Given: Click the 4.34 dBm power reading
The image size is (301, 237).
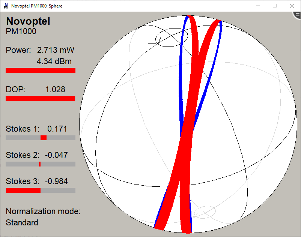Looking at the screenshot, I should tap(54, 61).
